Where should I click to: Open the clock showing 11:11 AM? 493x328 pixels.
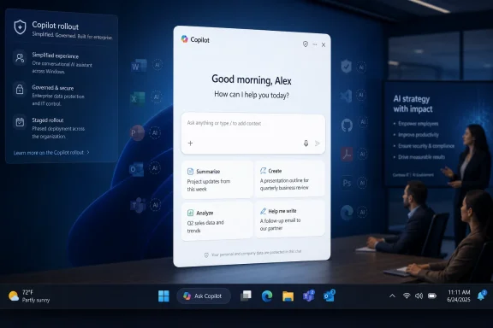pyautogui.click(x=459, y=296)
